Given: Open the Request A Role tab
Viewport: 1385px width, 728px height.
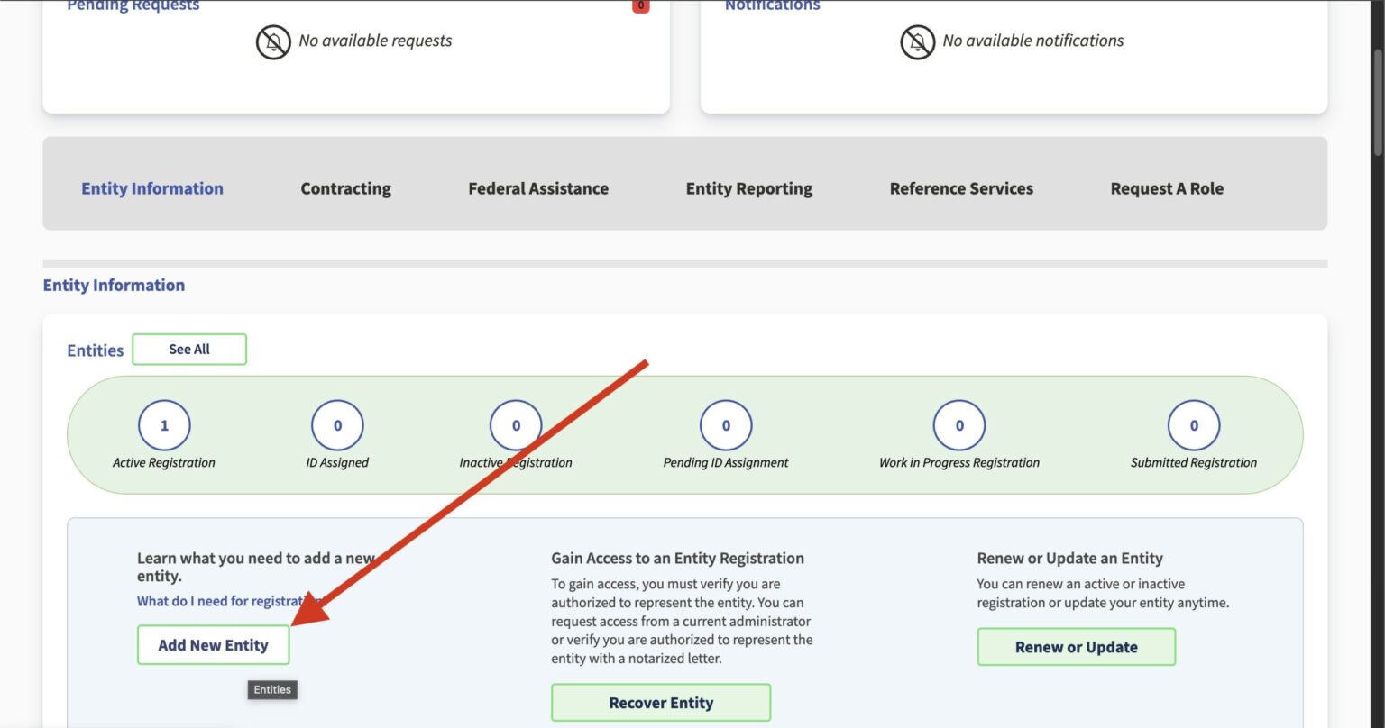Looking at the screenshot, I should point(1167,188).
